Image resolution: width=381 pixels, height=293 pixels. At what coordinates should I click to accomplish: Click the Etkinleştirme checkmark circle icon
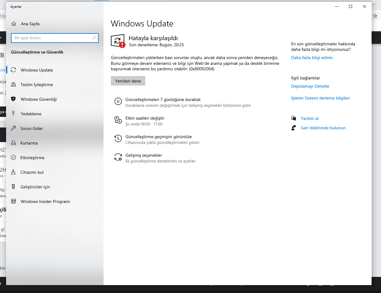point(13,158)
